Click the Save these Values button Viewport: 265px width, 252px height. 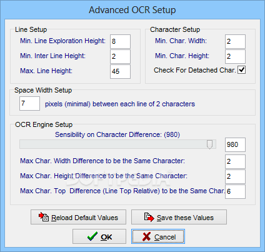179,217
